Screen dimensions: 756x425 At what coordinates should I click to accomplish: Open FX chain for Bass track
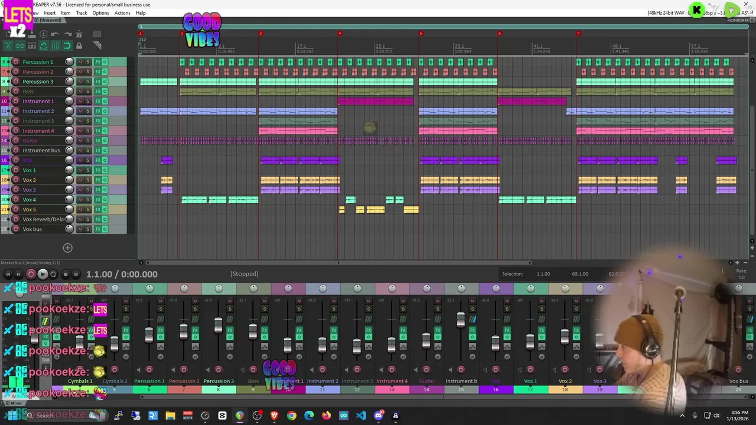tap(97, 91)
